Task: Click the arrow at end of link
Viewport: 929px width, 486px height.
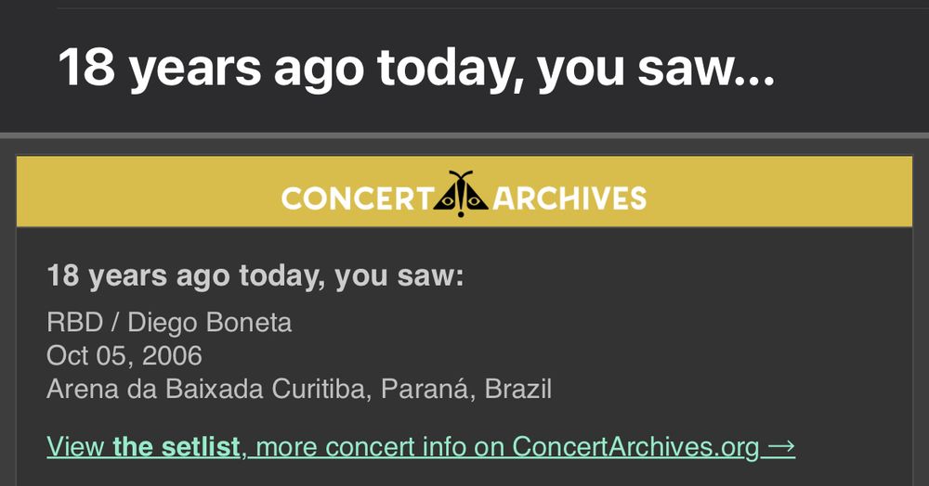Action: click(x=781, y=447)
